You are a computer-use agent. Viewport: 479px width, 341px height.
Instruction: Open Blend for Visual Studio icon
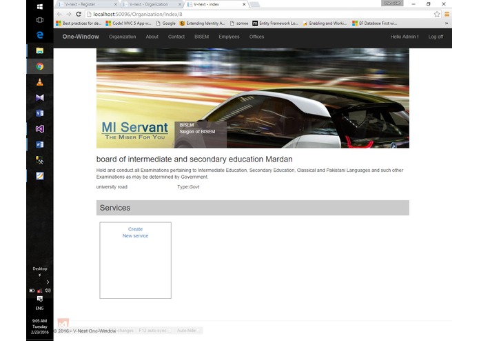[x=40, y=97]
